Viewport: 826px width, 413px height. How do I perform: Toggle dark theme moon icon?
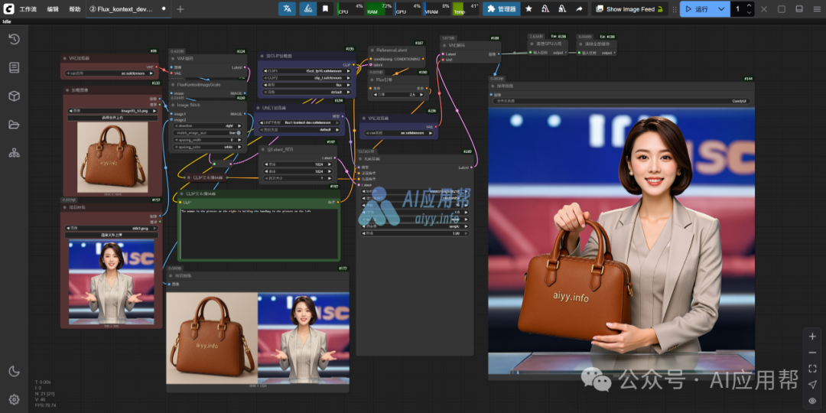(x=14, y=371)
